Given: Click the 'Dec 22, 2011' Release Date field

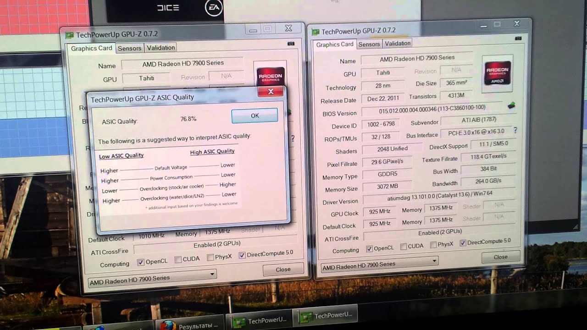Looking at the screenshot, I should [383, 99].
